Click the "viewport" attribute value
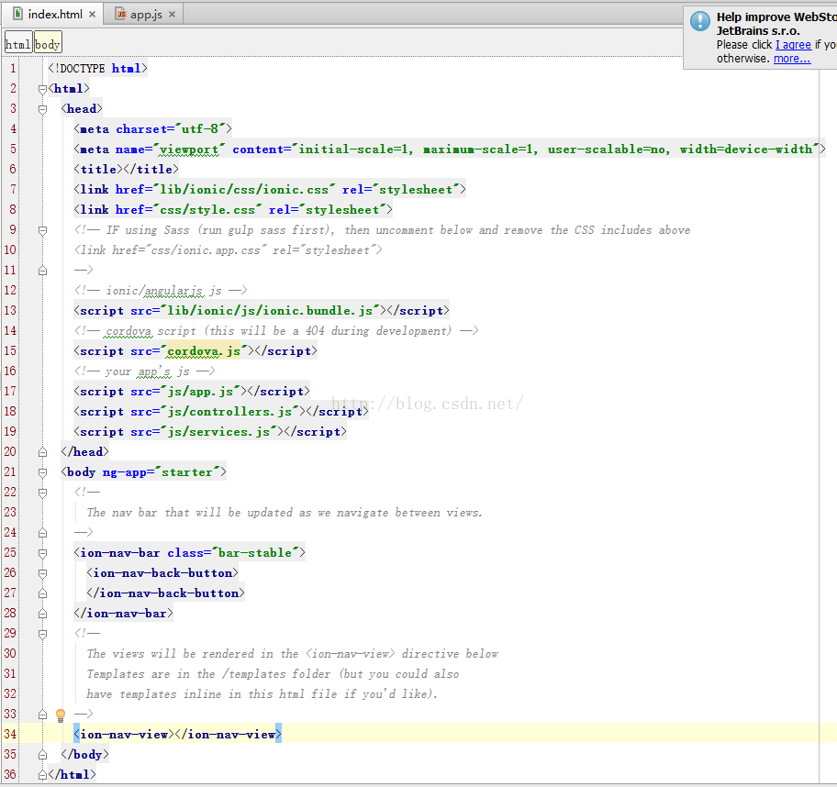This screenshot has width=837, height=787. pyautogui.click(x=189, y=150)
